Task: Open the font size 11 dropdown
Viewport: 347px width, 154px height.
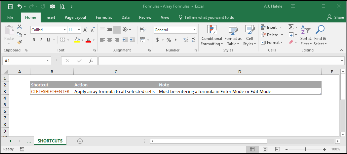Action: coord(79,30)
